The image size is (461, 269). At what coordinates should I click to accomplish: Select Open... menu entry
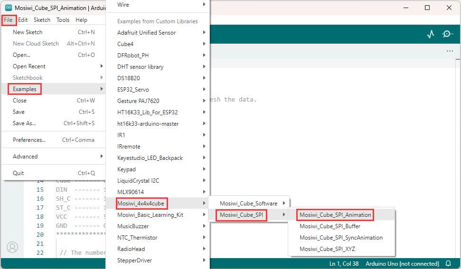click(x=54, y=55)
